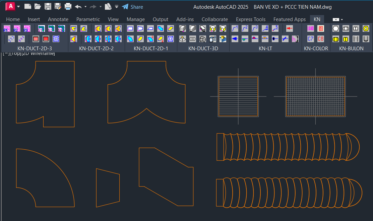The height and width of the screenshot is (221, 373).
Task: Choose the red grid-pattern grille icon
Action: click(x=46, y=39)
